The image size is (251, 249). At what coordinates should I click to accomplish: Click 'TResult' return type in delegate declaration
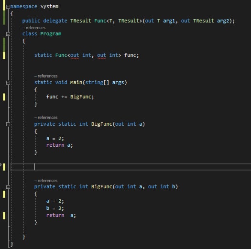81,21
